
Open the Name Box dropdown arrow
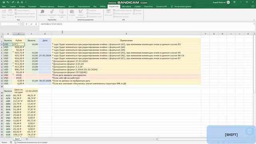point(18,24)
